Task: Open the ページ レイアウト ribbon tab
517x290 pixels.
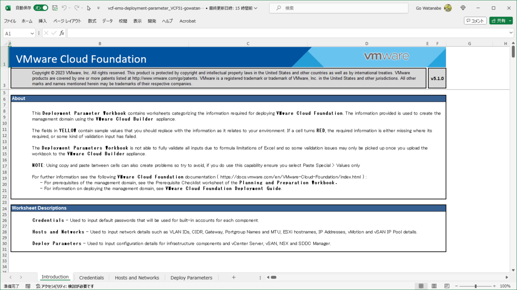Action: (67, 21)
